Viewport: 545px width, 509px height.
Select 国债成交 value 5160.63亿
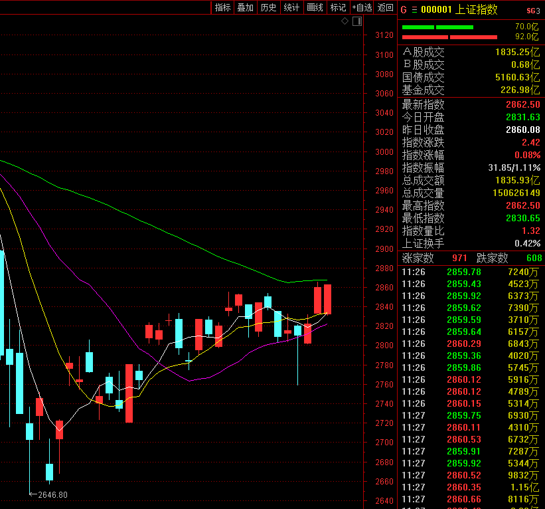pyautogui.click(x=517, y=77)
